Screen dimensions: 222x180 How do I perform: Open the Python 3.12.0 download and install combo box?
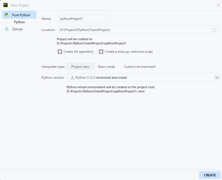pos(144,77)
